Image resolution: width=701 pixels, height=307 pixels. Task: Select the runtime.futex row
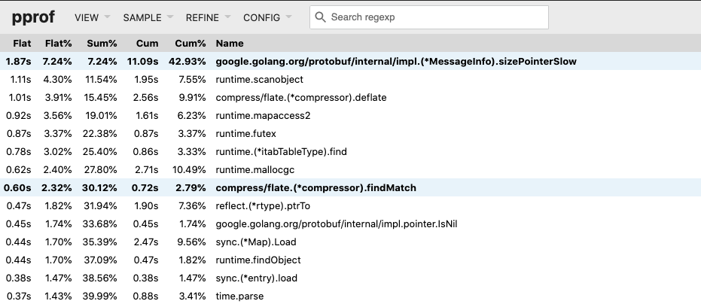point(351,134)
